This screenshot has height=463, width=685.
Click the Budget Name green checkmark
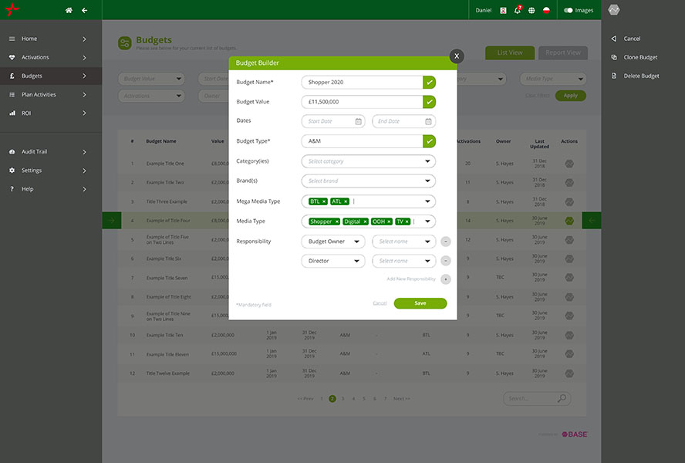[429, 82]
